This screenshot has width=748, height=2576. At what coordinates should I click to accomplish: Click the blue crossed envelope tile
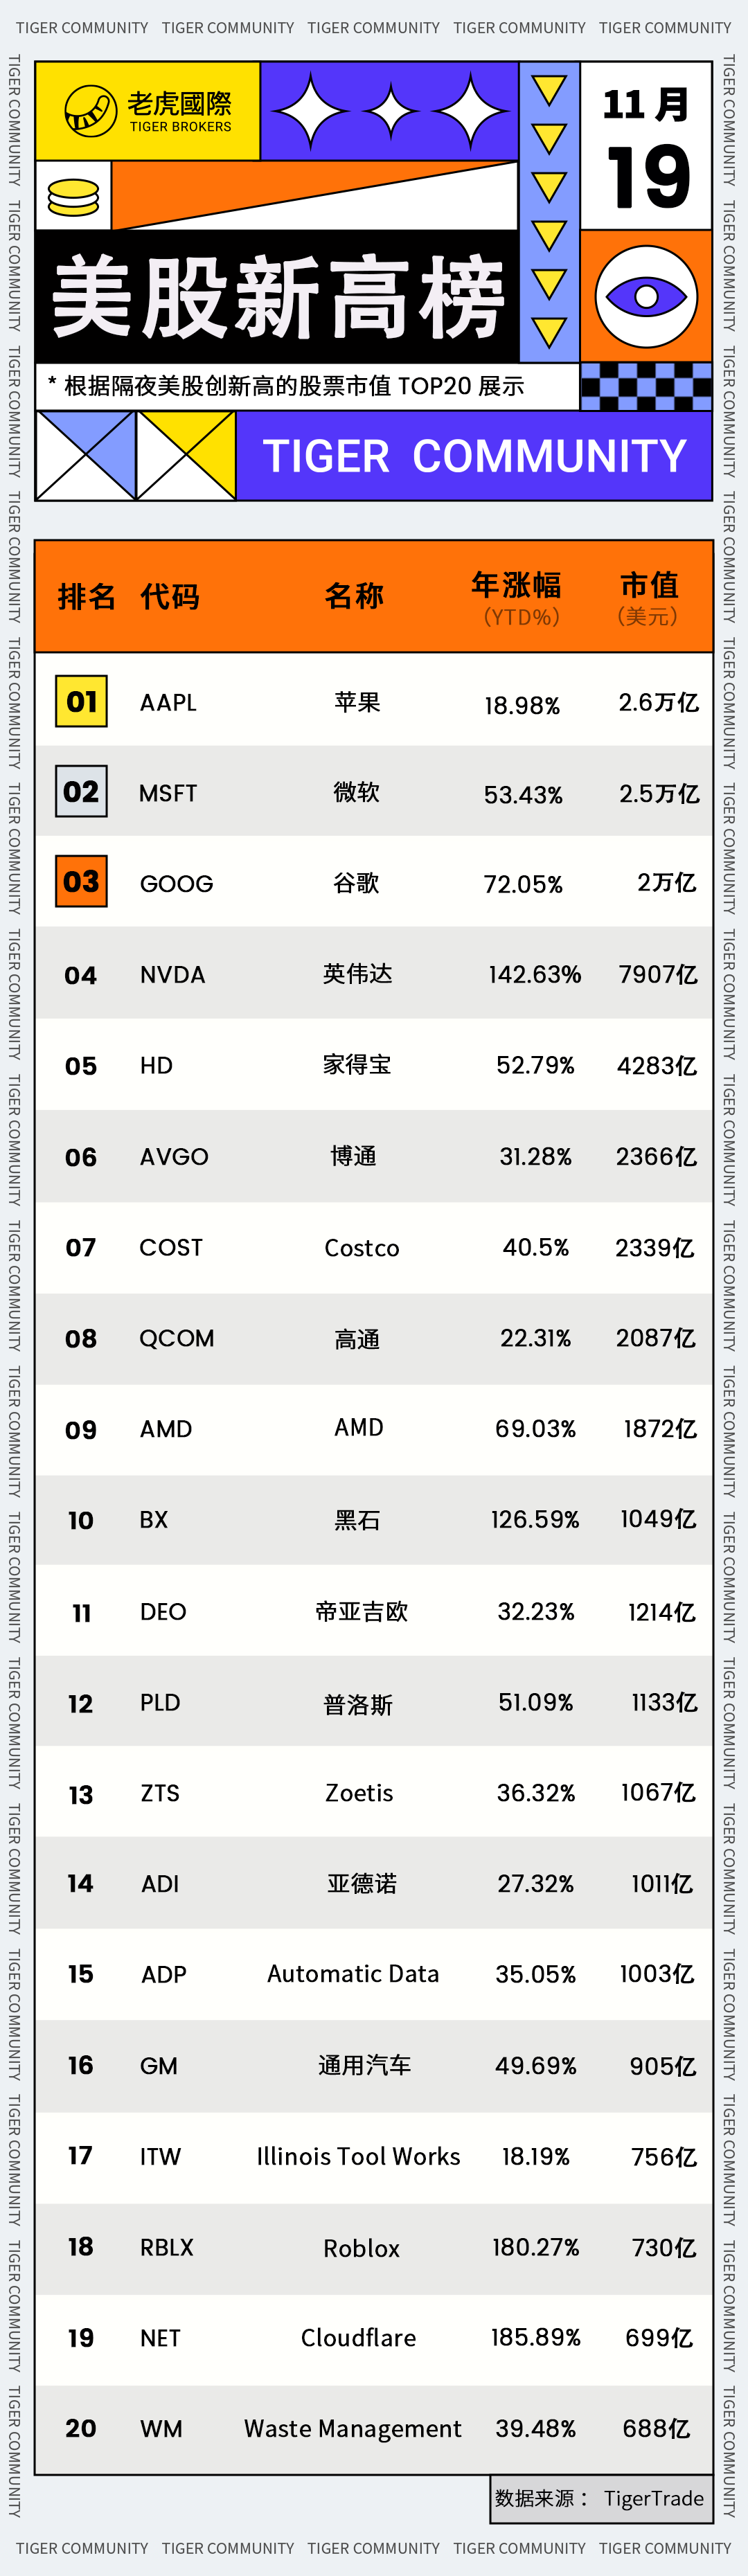pyautogui.click(x=86, y=456)
